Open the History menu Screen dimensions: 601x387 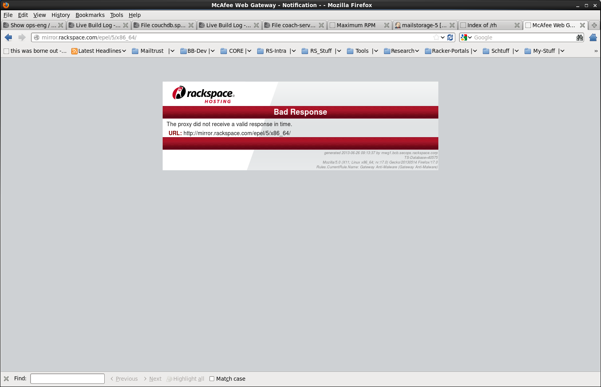coord(61,15)
